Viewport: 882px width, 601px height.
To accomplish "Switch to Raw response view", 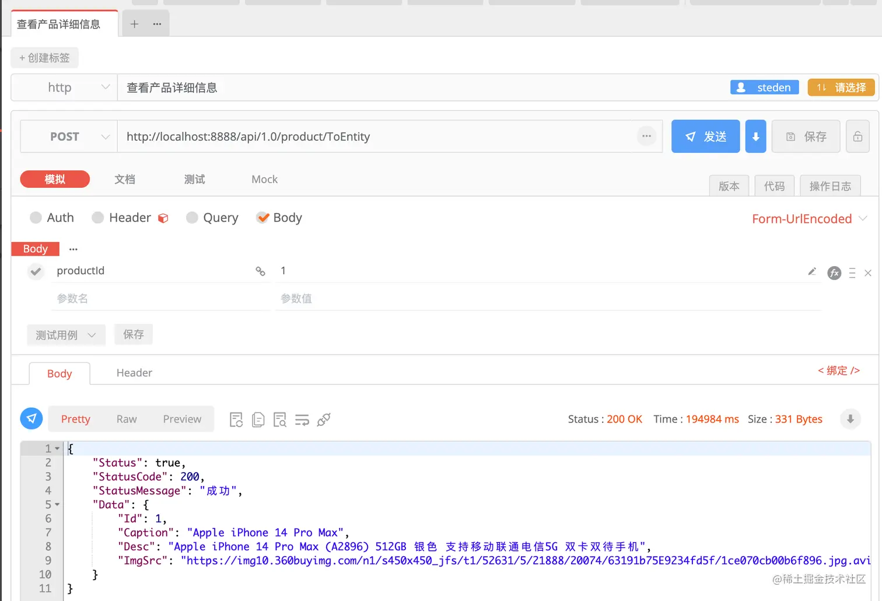I will point(127,419).
